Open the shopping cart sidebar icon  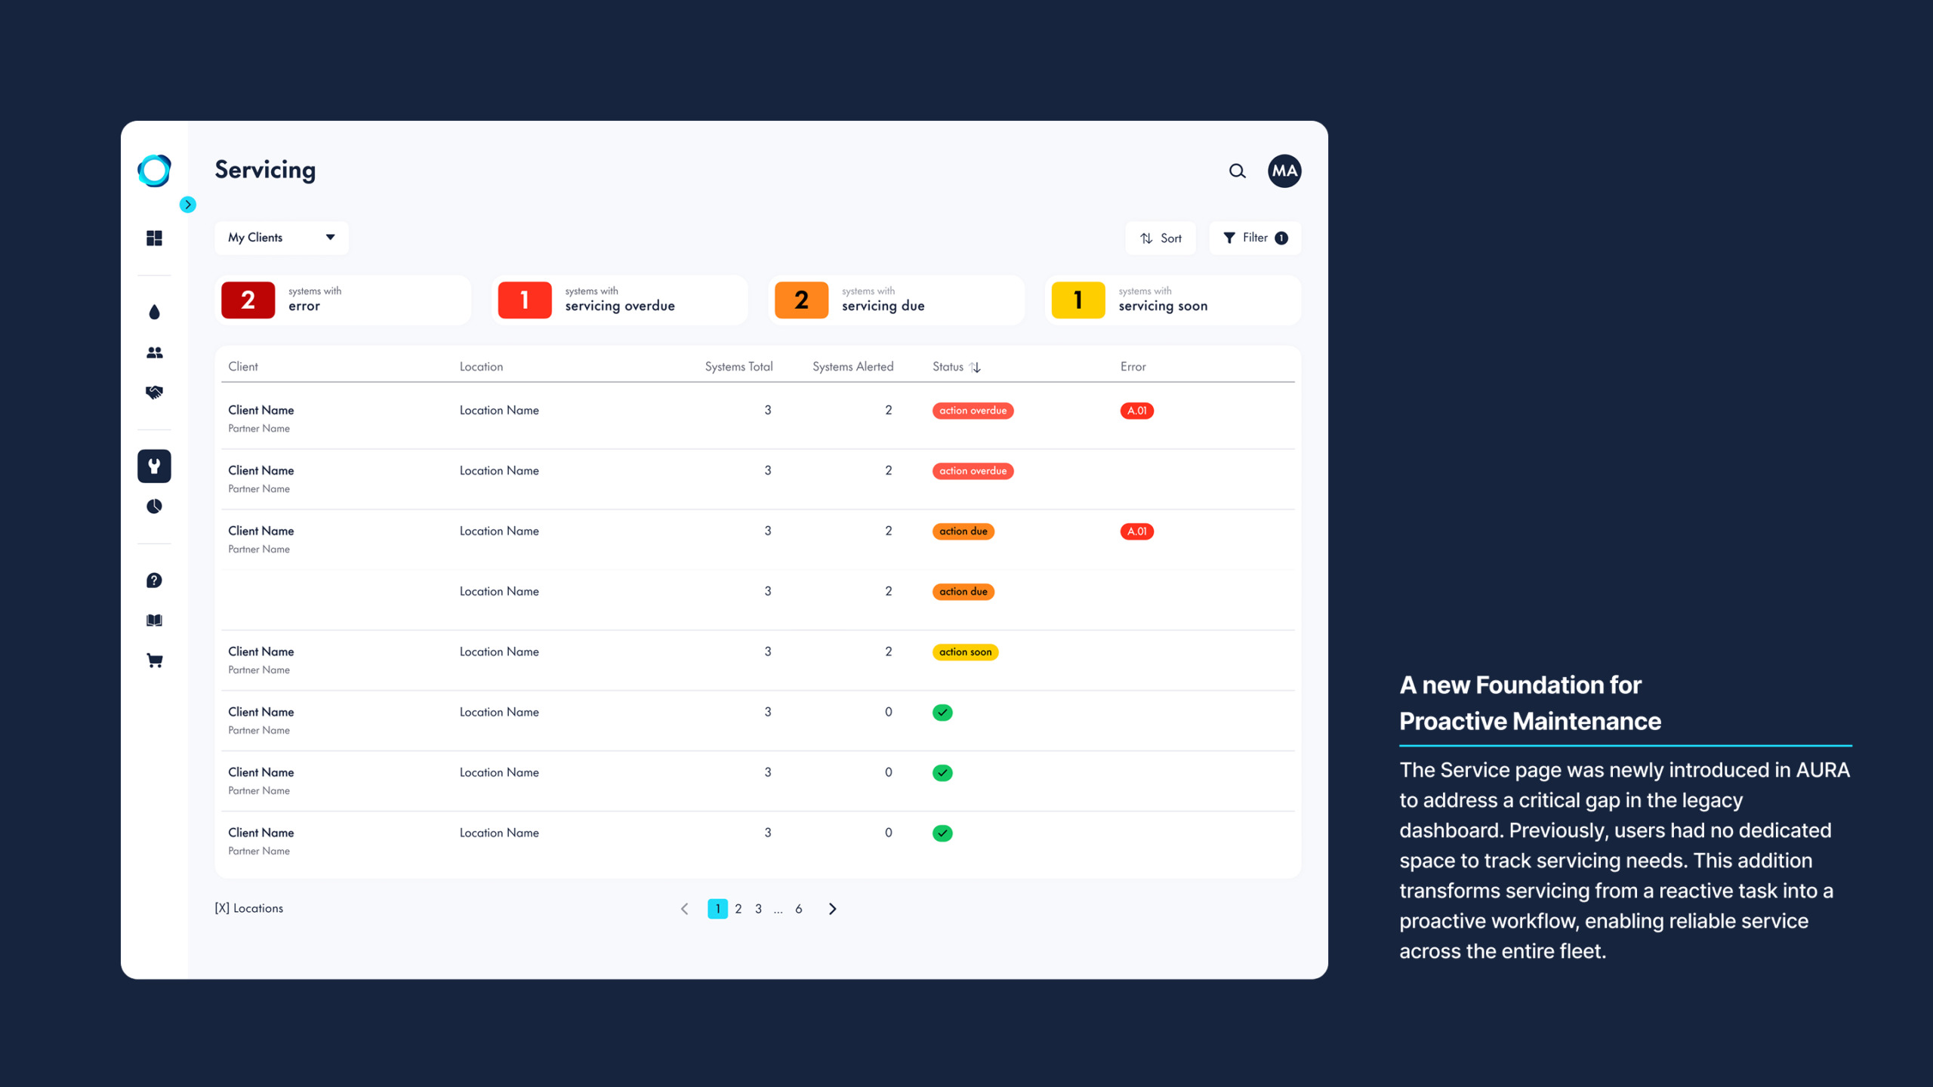pyautogui.click(x=154, y=661)
